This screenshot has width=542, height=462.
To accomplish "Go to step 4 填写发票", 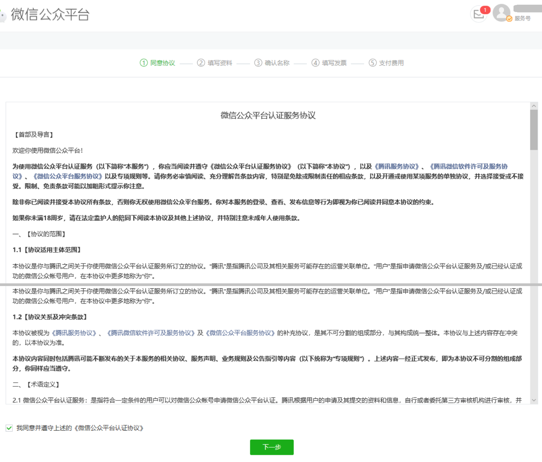I will coord(329,63).
